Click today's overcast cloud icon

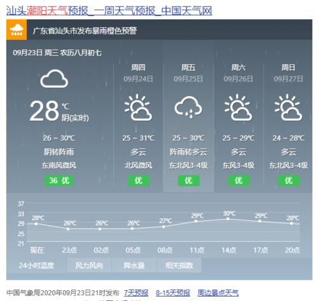(54, 79)
